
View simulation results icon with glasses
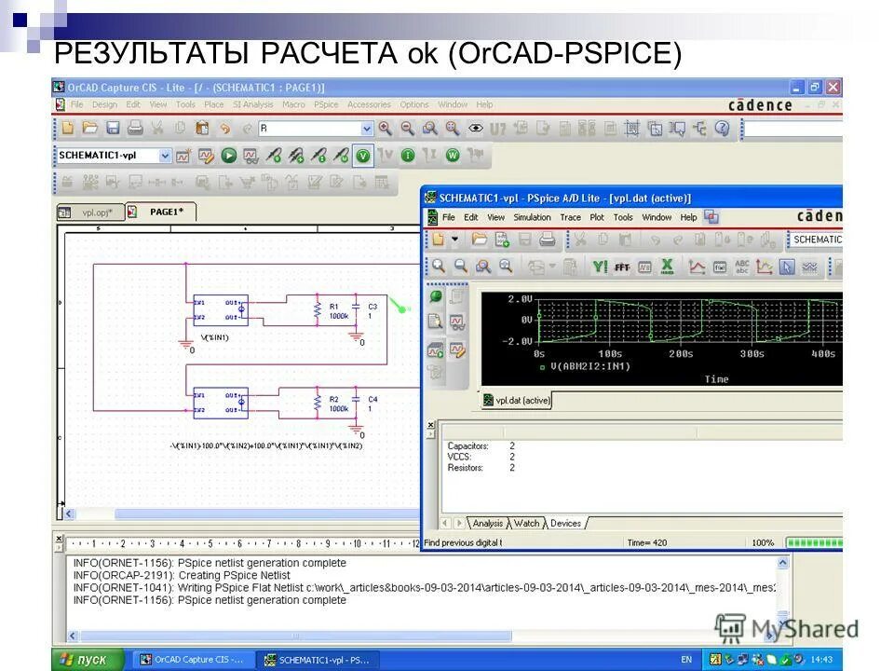click(x=251, y=156)
